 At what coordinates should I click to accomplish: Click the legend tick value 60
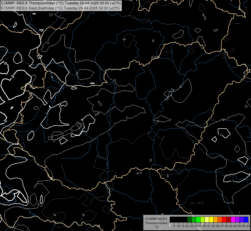coord(248,226)
